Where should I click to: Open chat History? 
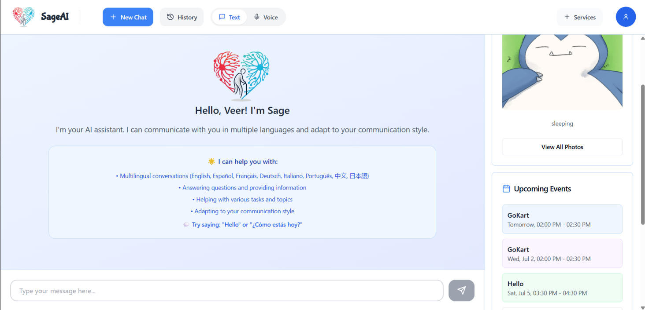coord(182,17)
